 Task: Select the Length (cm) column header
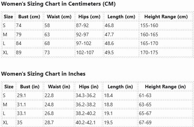click(x=121, y=17)
